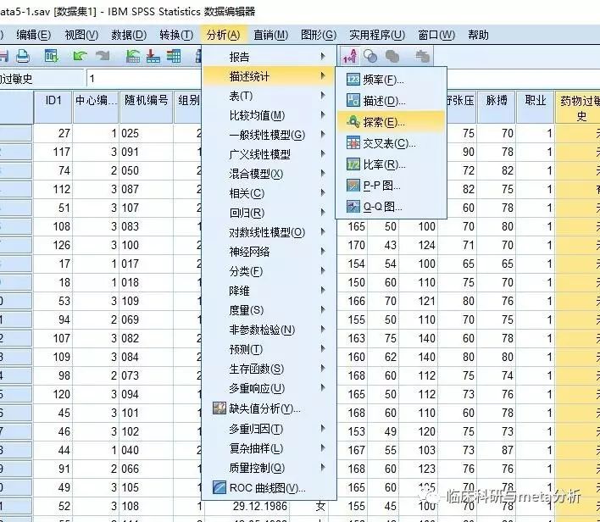Expand the 生存函数(S) submenu arrow
This screenshot has height=522, width=600.
click(323, 368)
